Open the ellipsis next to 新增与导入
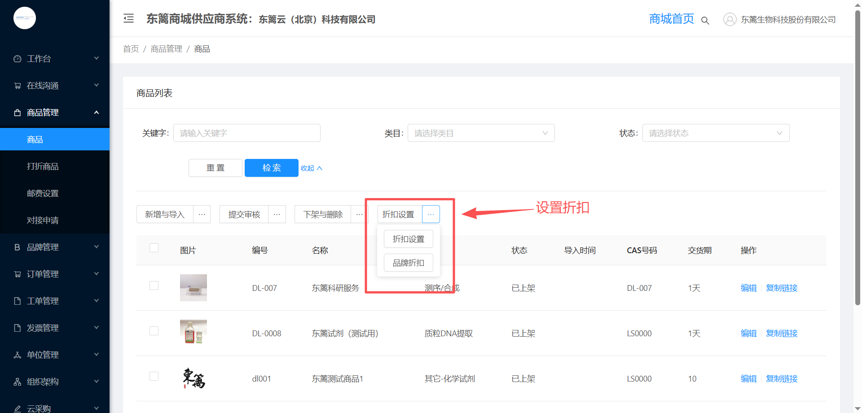 (x=202, y=214)
